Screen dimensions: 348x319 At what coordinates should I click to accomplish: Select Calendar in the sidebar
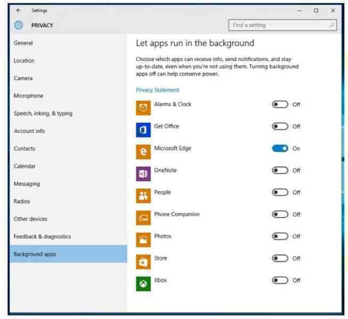click(x=68, y=166)
